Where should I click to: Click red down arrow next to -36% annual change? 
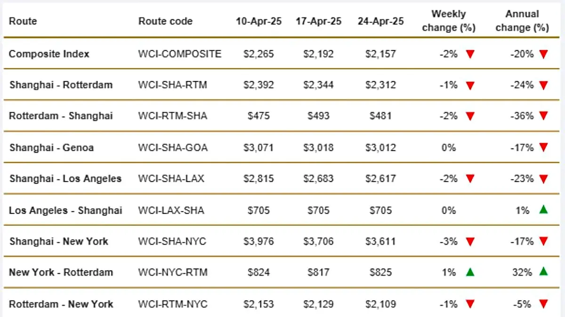pyautogui.click(x=544, y=116)
